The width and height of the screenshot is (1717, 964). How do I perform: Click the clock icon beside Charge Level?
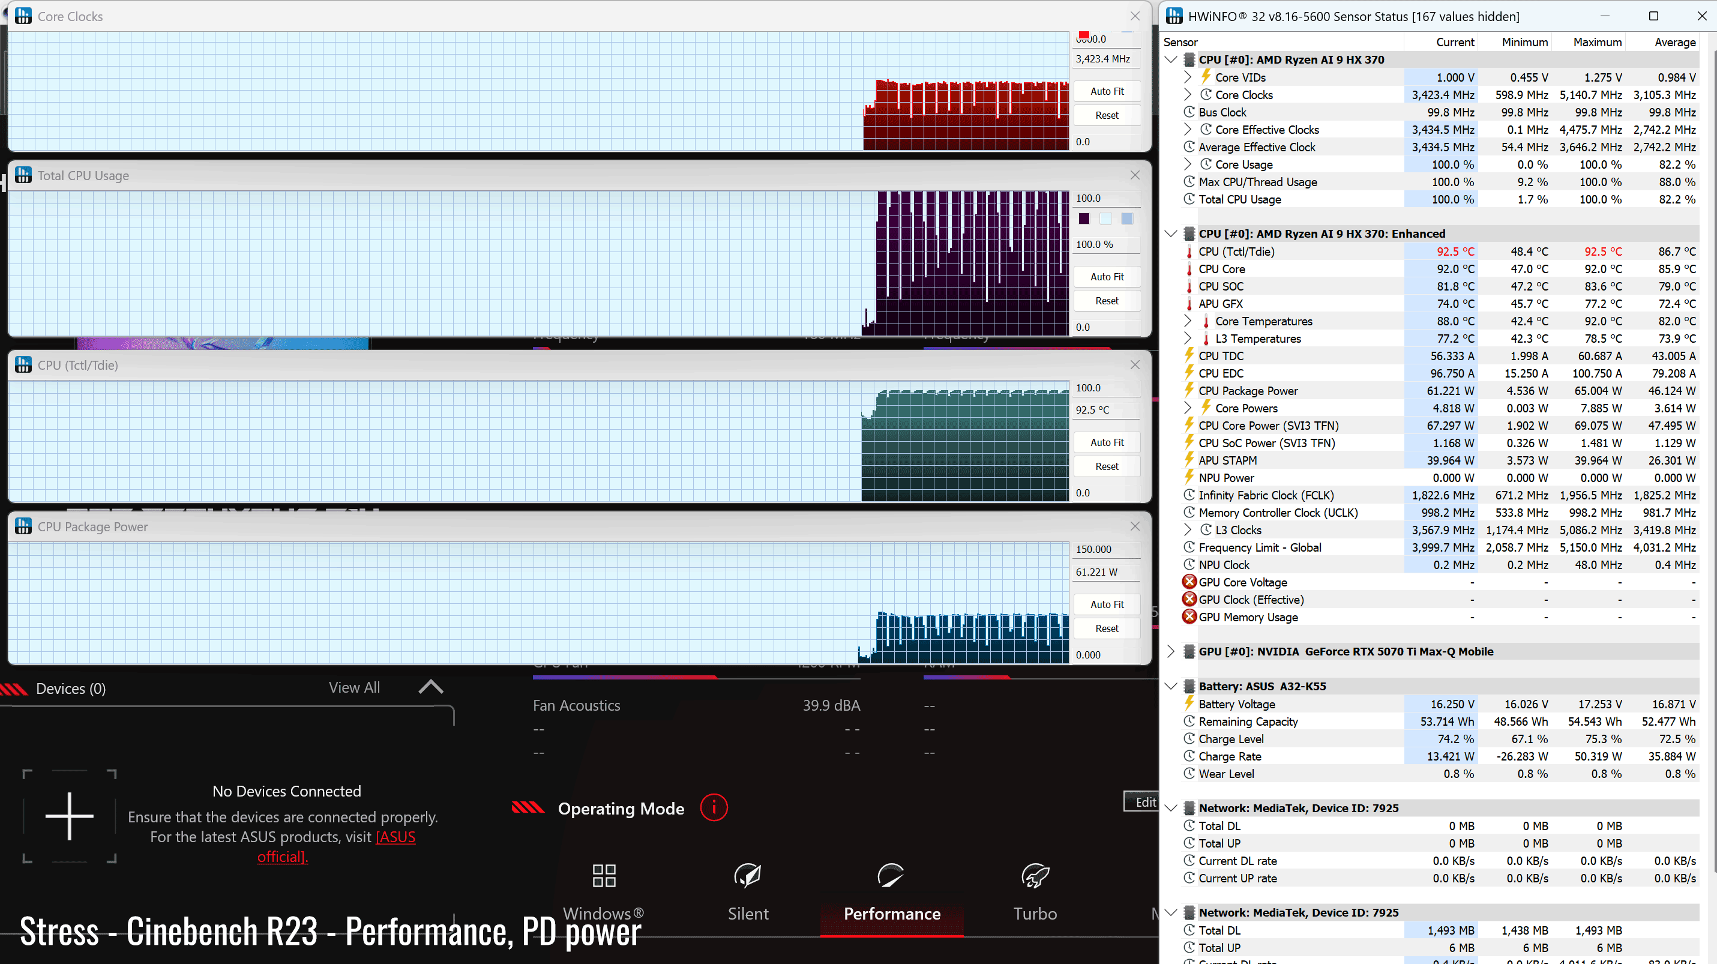pyautogui.click(x=1189, y=739)
